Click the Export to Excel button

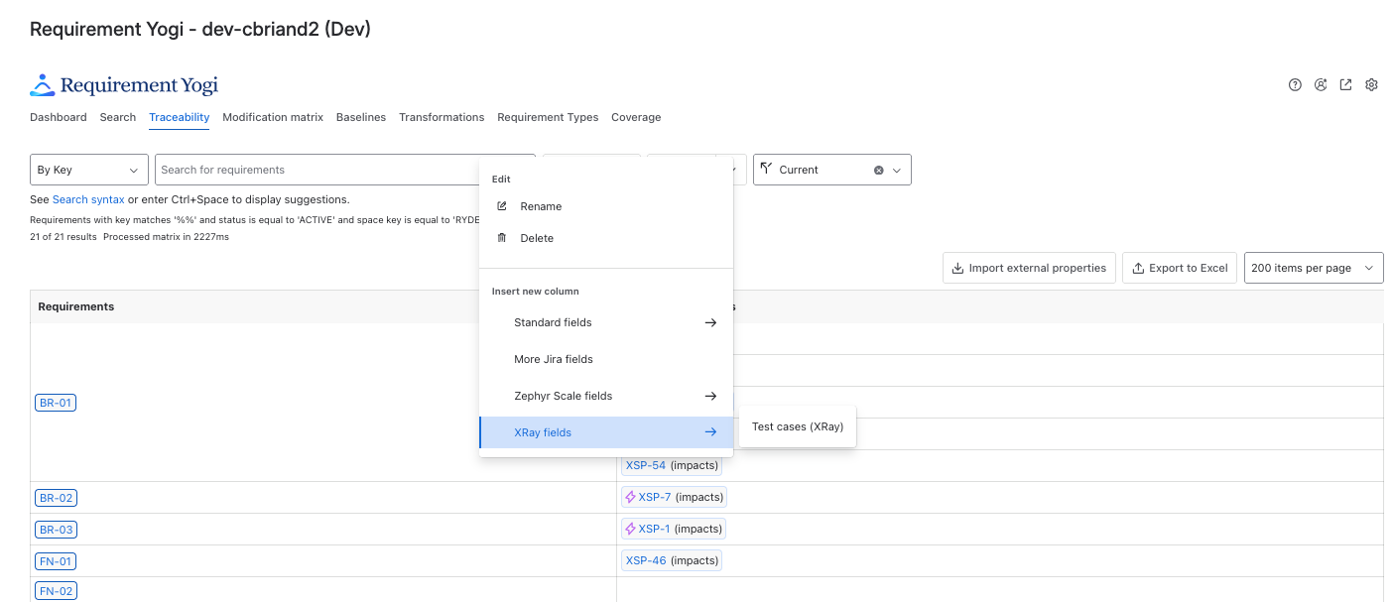[1180, 268]
